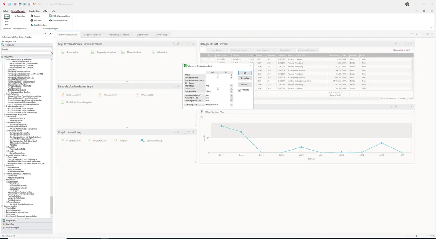Open the Vertragsstatus dropdown showing offene
The image size is (436, 239).
click(x=231, y=91)
